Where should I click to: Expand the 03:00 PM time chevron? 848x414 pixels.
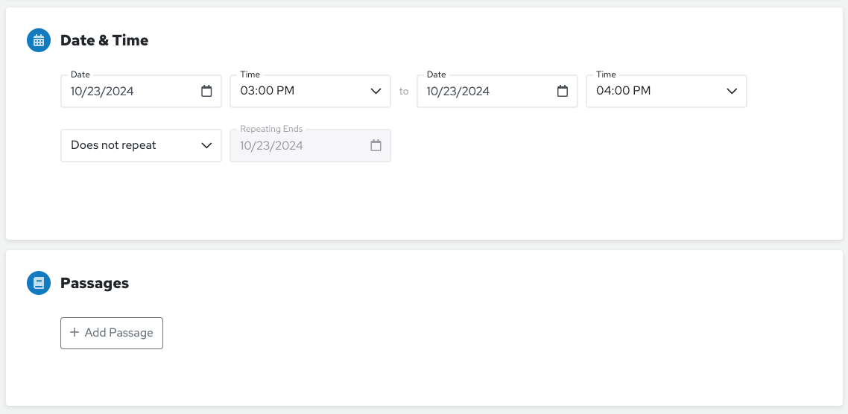pos(376,91)
